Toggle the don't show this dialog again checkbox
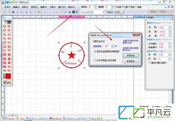The height and width of the screenshot is (121, 175). 95,60
